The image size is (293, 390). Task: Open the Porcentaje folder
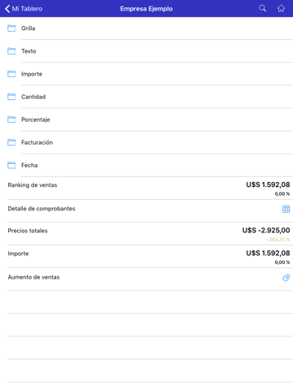point(146,119)
